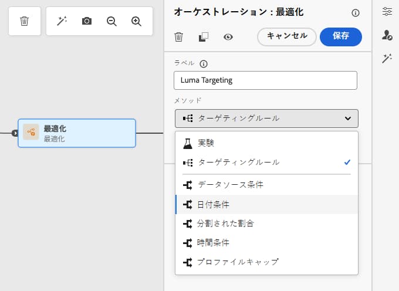Open the settings sliders icon in sidebar
This screenshot has height=291, width=399.
(387, 11)
